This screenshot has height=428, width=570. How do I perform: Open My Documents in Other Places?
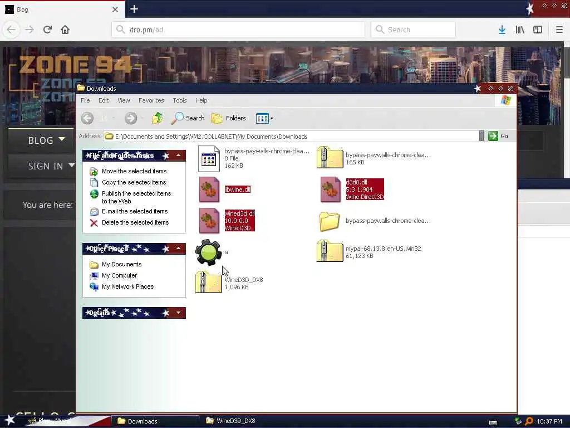coord(121,264)
